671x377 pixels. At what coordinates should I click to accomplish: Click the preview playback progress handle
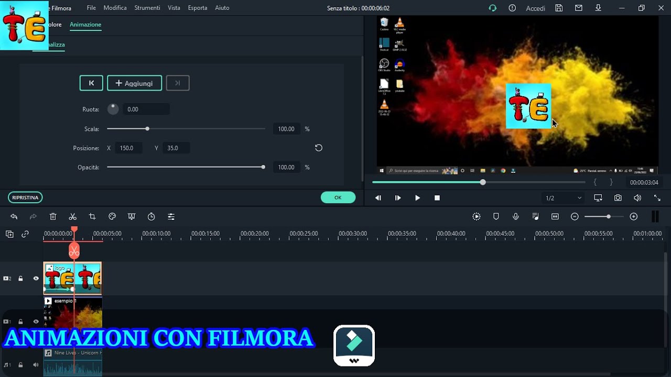pos(483,182)
